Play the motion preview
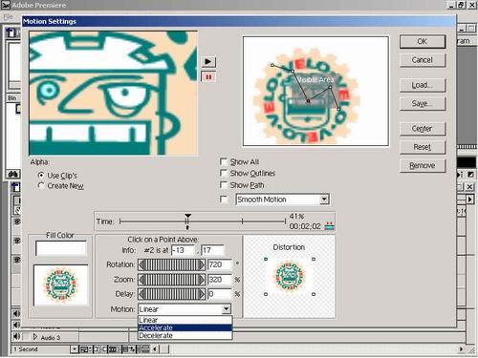Image resolution: width=478 pixels, height=358 pixels. (x=208, y=61)
